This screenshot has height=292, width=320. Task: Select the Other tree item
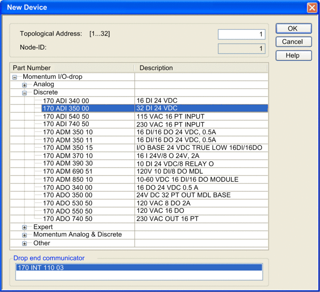click(42, 243)
